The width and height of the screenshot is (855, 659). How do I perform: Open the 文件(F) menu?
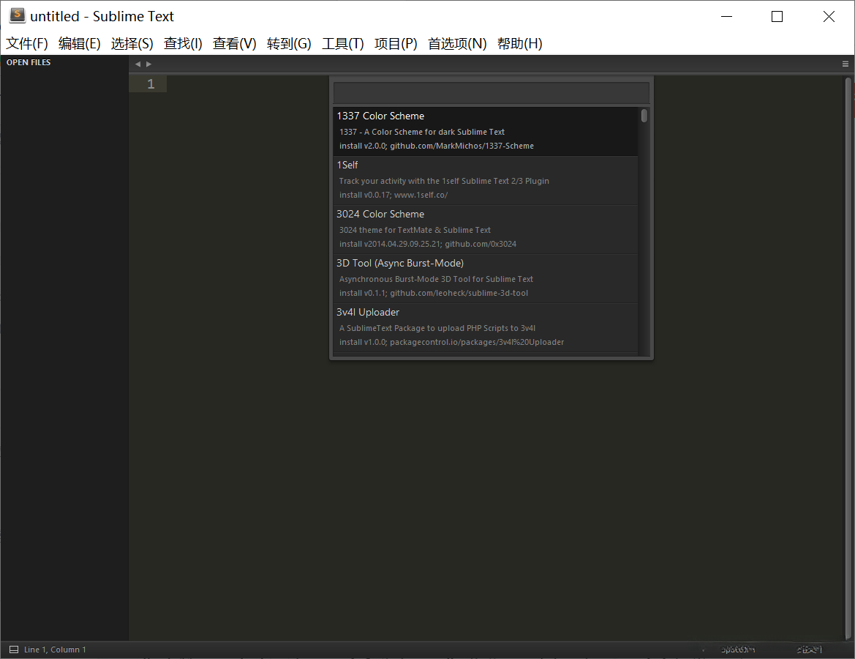(x=27, y=44)
